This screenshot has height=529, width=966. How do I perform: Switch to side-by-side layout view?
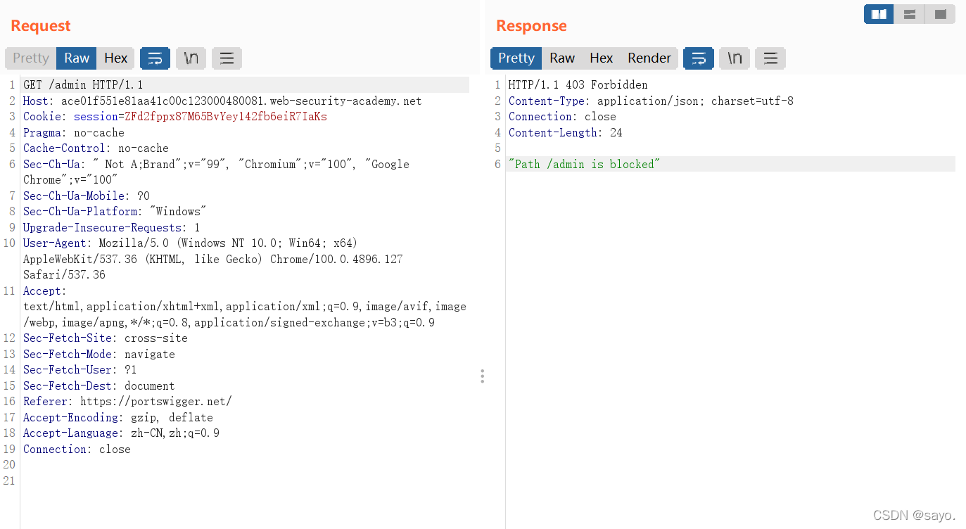879,14
